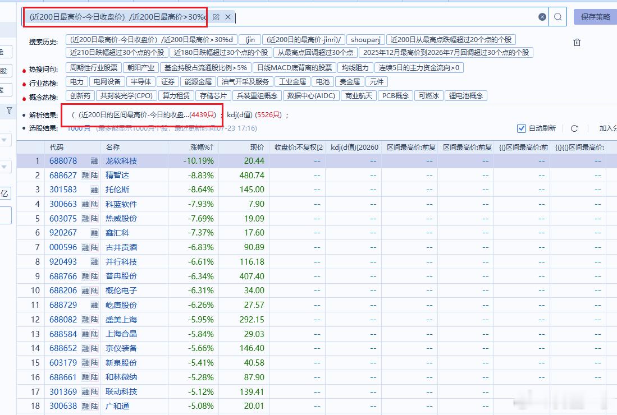Toggle the 自动刷新 checkbox
The width and height of the screenshot is (617, 415).
pos(522,128)
